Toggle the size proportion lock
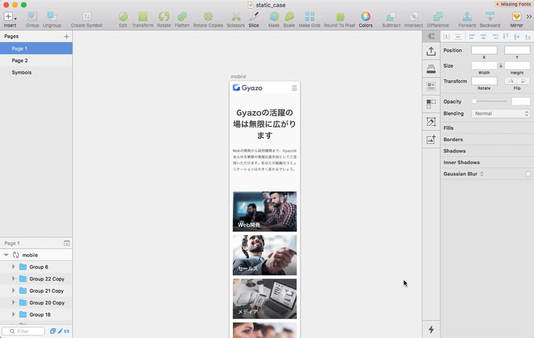 501,66
